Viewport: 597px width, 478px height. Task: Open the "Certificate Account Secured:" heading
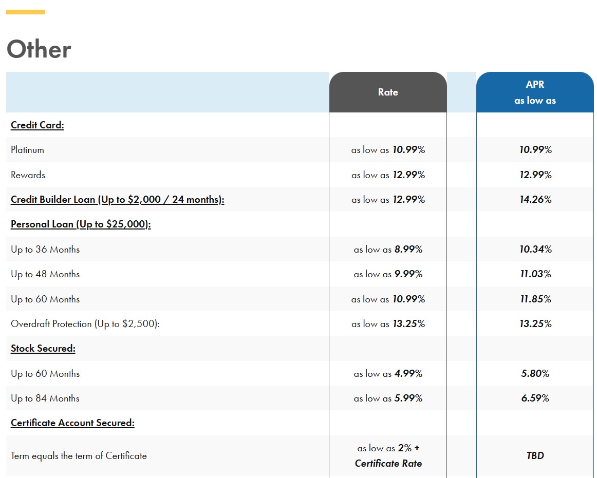(x=72, y=423)
